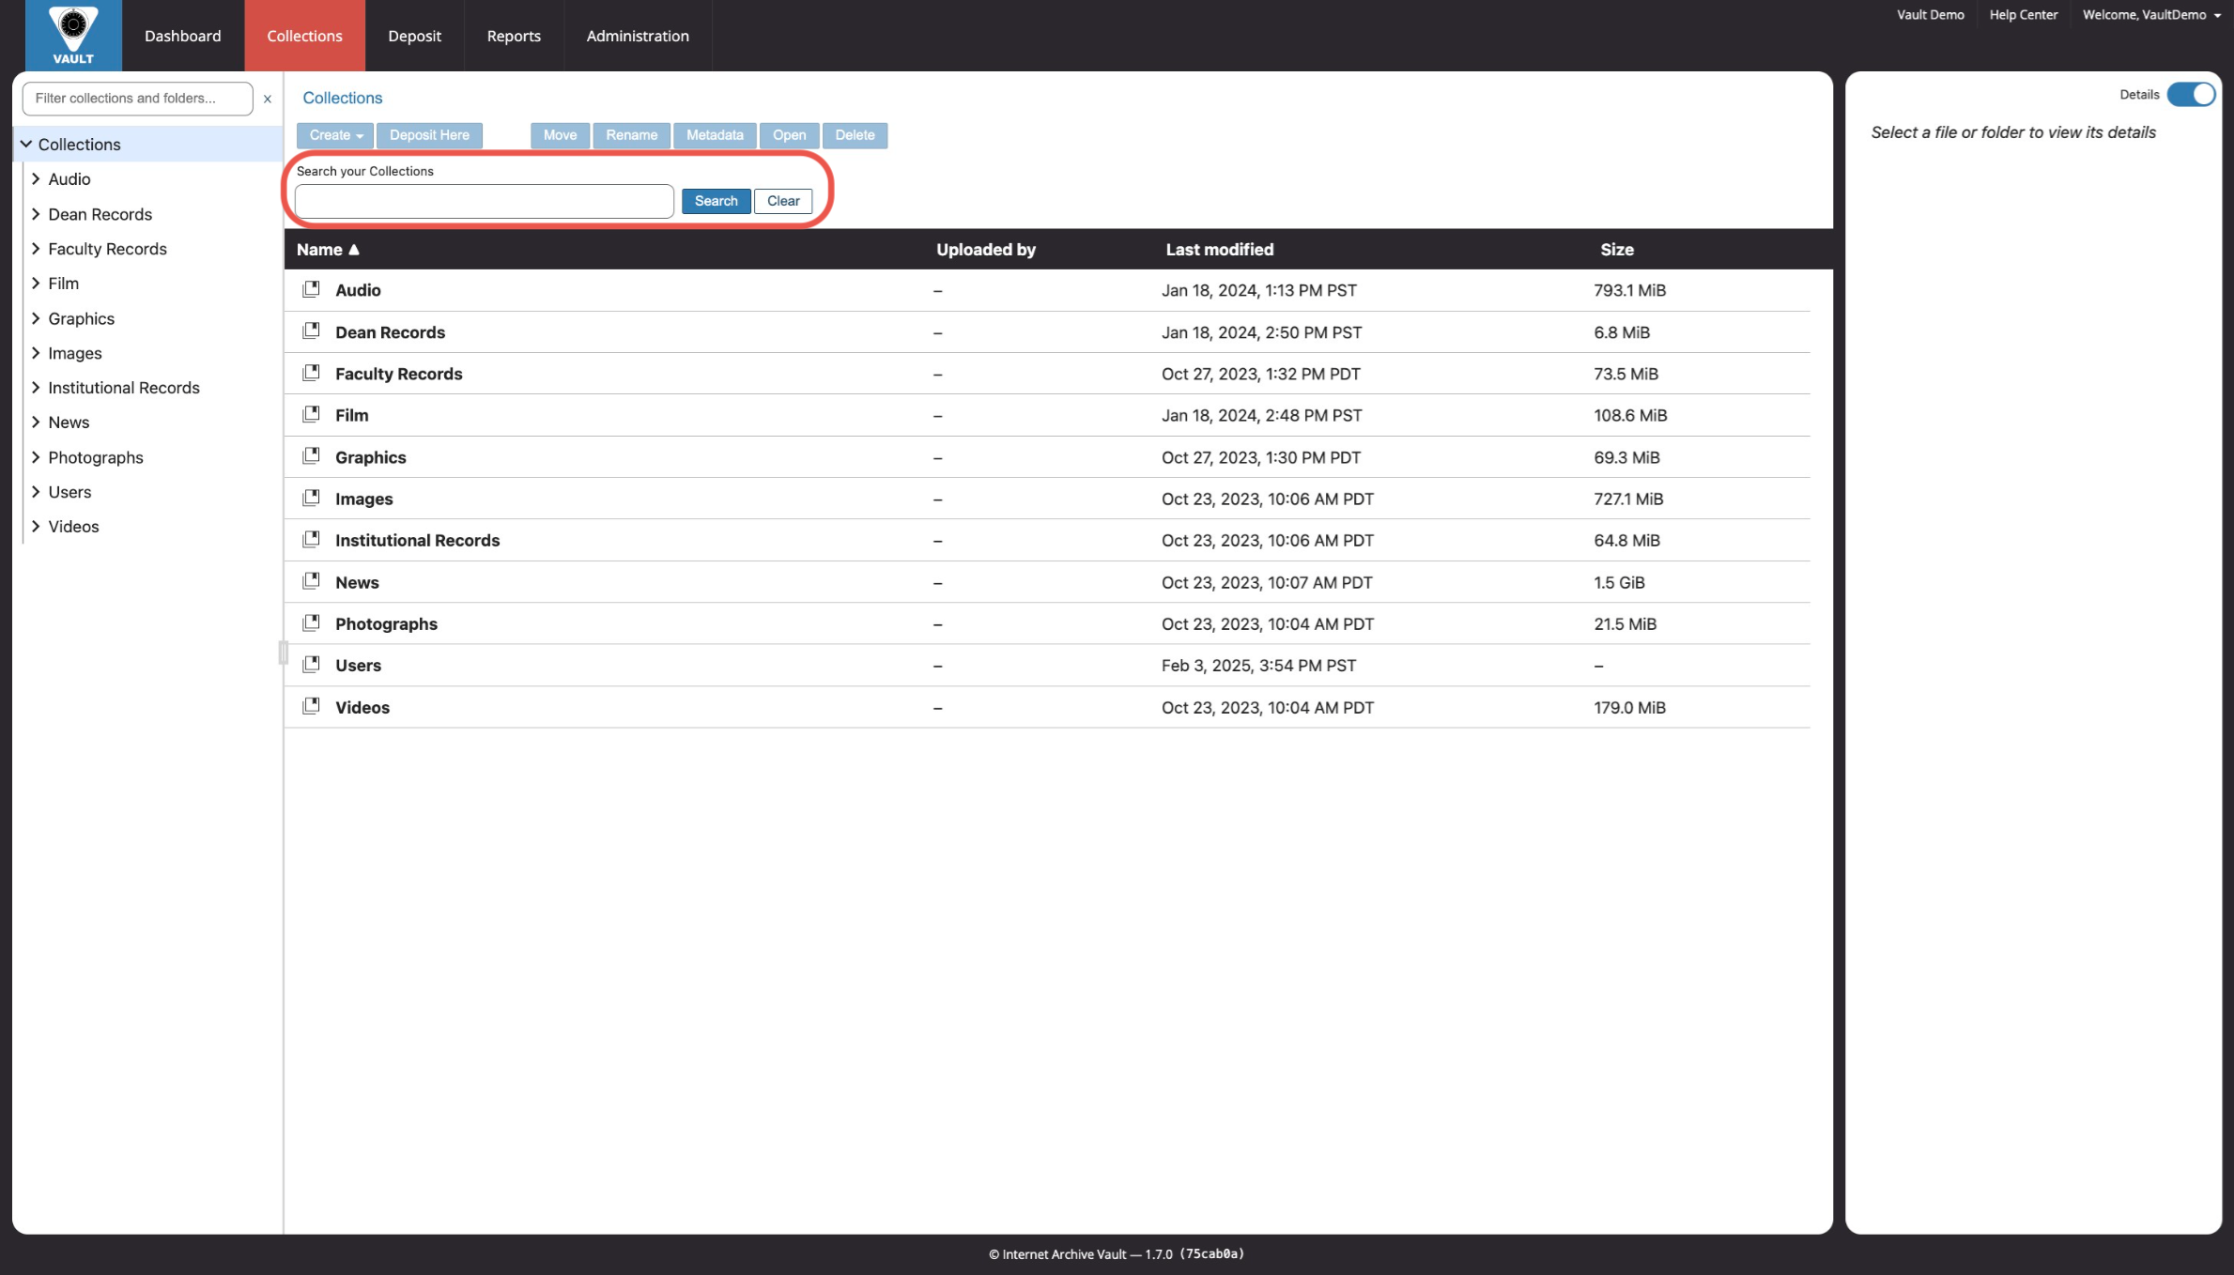2234x1275 pixels.
Task: Clear the filter with the x icon
Action: point(268,99)
